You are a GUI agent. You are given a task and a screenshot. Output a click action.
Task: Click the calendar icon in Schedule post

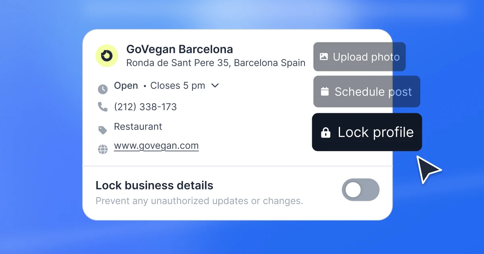(x=325, y=92)
